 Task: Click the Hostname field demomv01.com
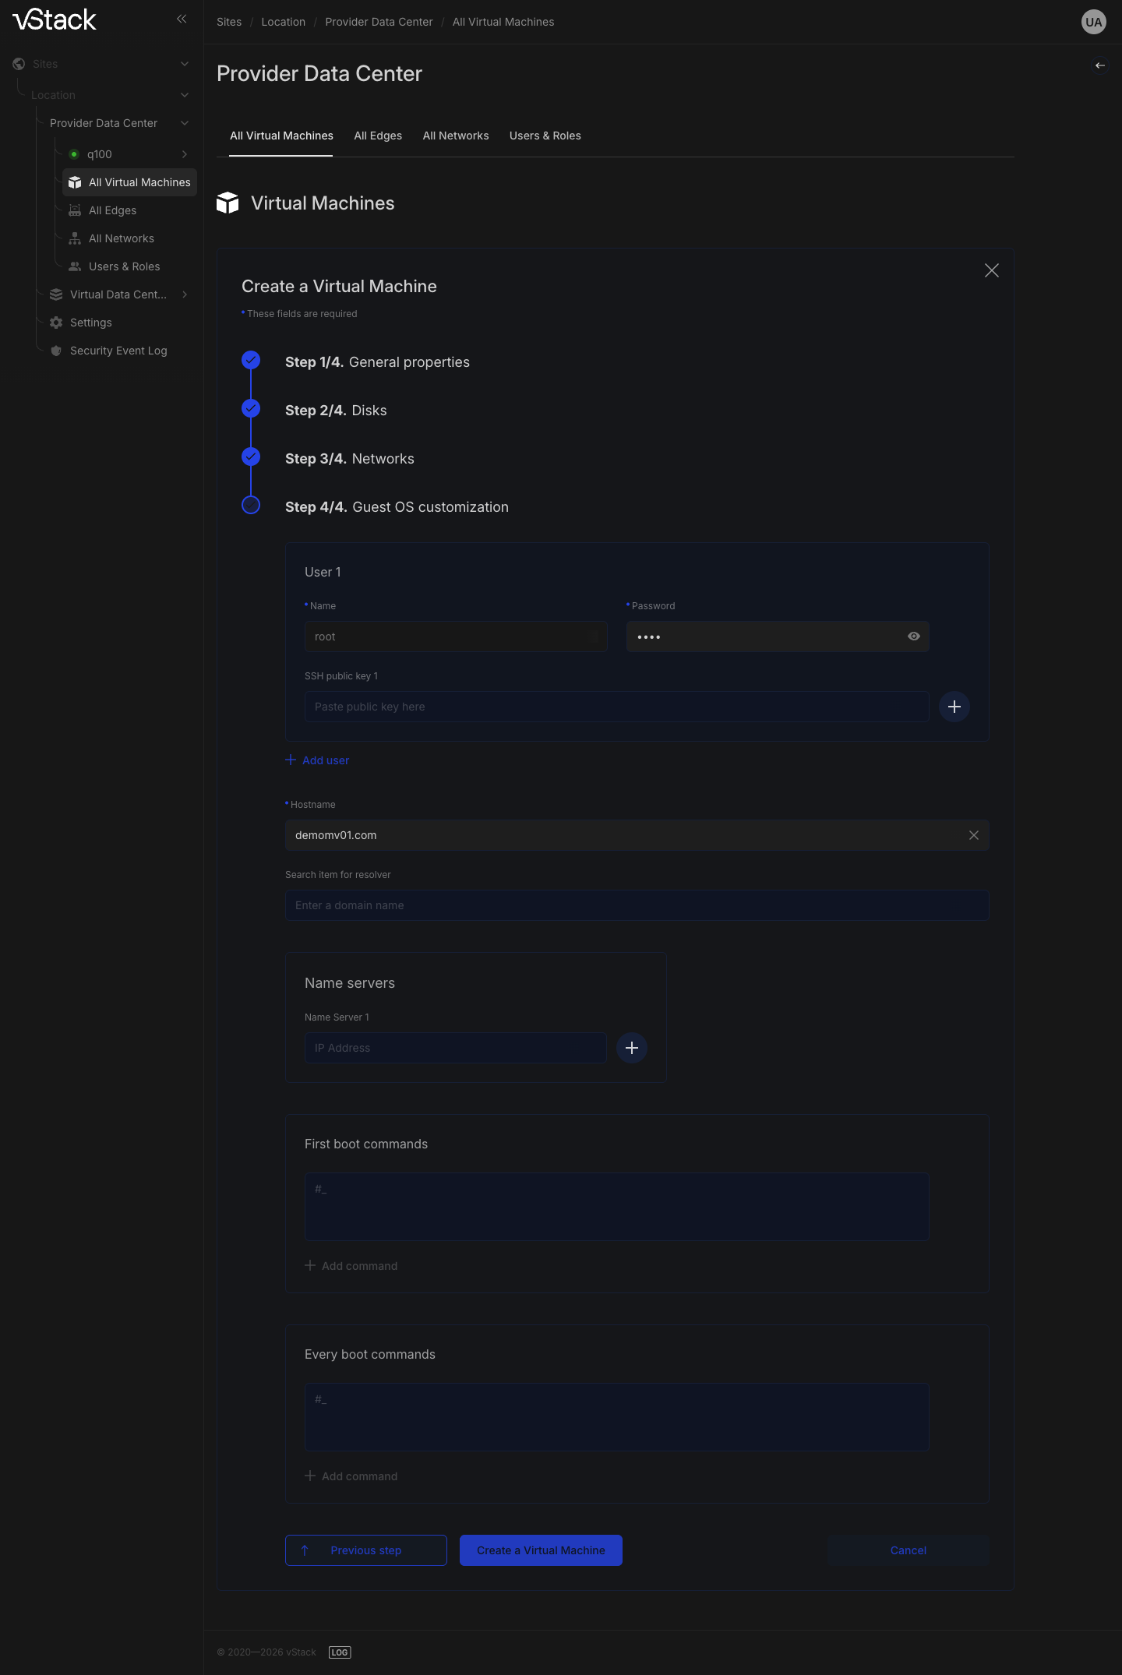coord(637,835)
